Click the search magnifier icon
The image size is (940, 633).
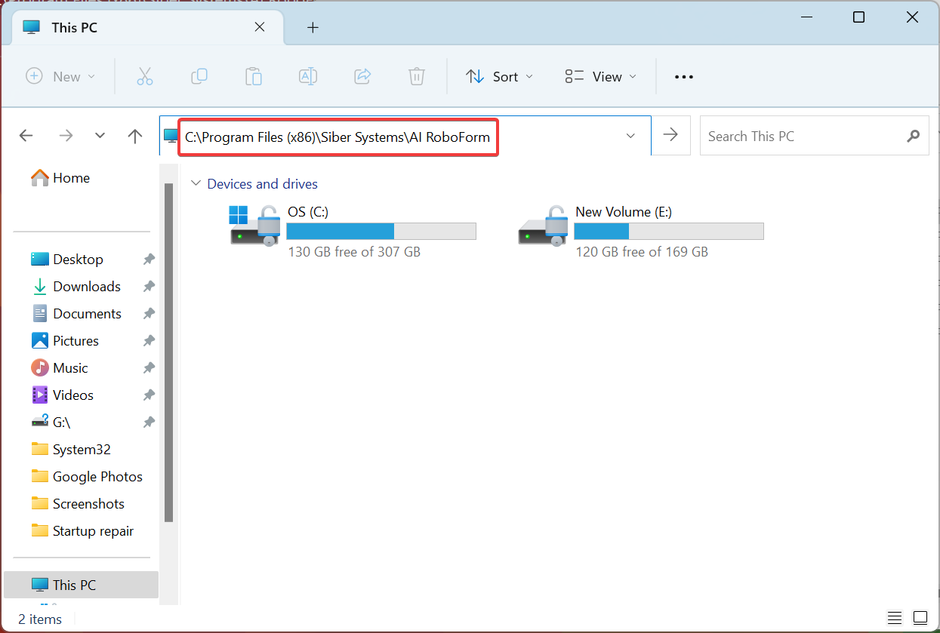(914, 137)
